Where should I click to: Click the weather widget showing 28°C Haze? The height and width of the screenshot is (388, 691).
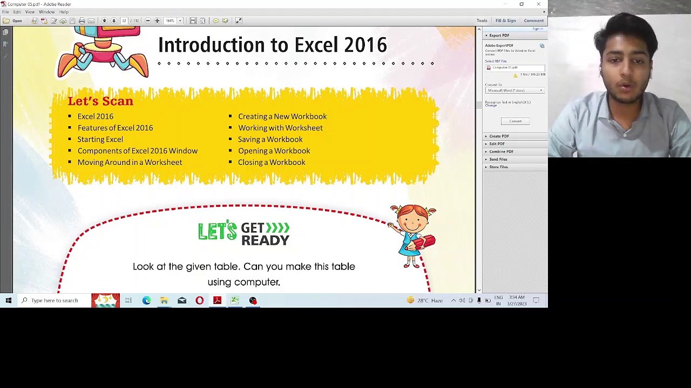(x=425, y=301)
